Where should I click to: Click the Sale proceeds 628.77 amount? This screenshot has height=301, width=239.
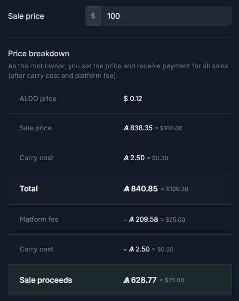coord(144,280)
